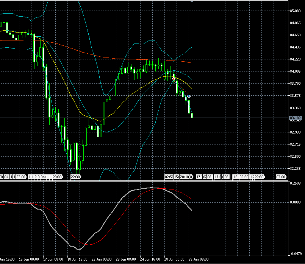The width and height of the screenshot is (305, 264).
Task: Click the 82.285 price scale label
Action: [295, 168]
